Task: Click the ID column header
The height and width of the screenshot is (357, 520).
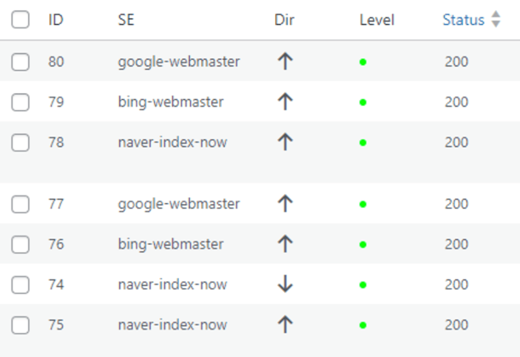Action: click(x=56, y=20)
